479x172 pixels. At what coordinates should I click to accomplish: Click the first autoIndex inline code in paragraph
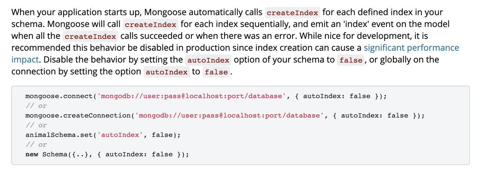pyautogui.click(x=209, y=60)
